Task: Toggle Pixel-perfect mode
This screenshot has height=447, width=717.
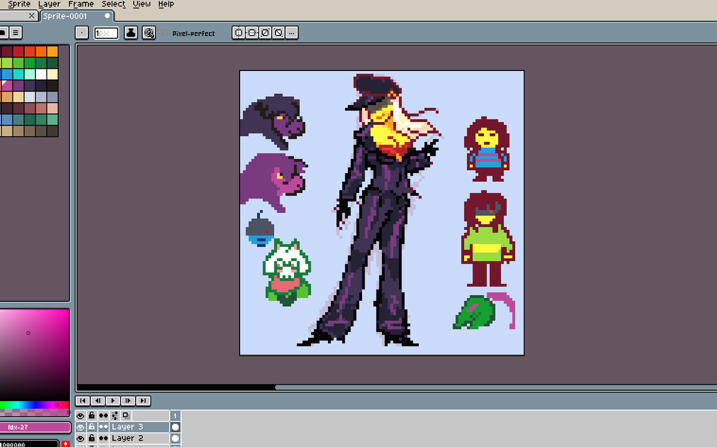Action: pyautogui.click(x=165, y=33)
